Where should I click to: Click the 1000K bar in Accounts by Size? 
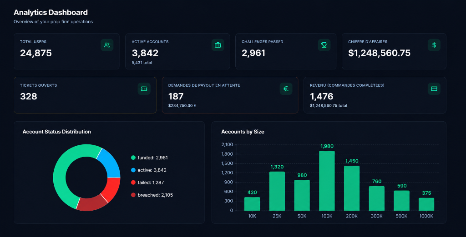click(426, 204)
